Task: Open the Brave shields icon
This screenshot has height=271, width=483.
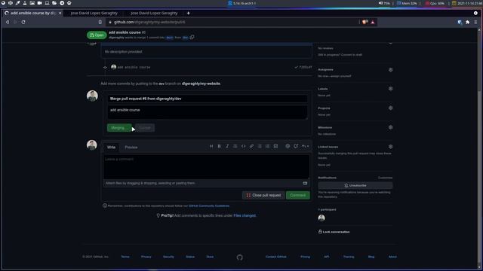Action: [x=365, y=22]
